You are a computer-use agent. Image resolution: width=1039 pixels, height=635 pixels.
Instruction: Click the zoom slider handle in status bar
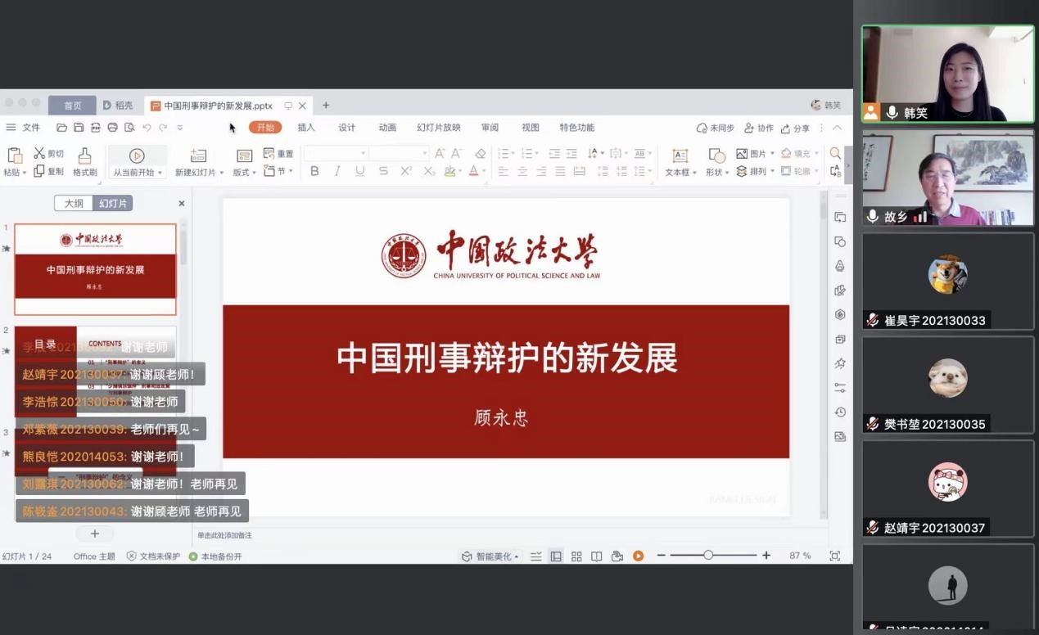(708, 556)
